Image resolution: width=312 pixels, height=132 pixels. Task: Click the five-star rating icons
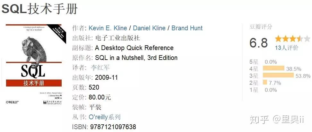pos(292,39)
